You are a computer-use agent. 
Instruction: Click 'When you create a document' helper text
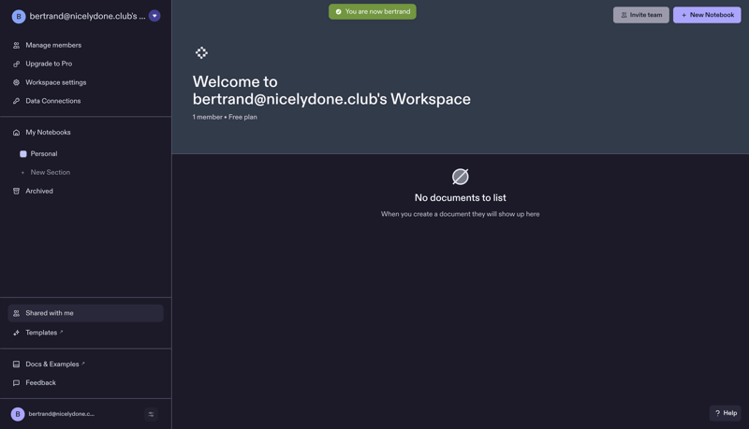[x=460, y=214]
